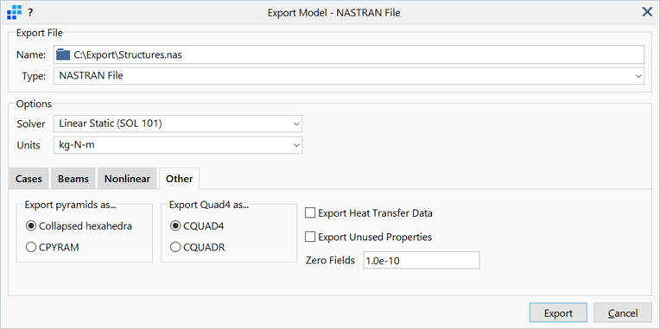Switch to the Cases tab

point(29,179)
